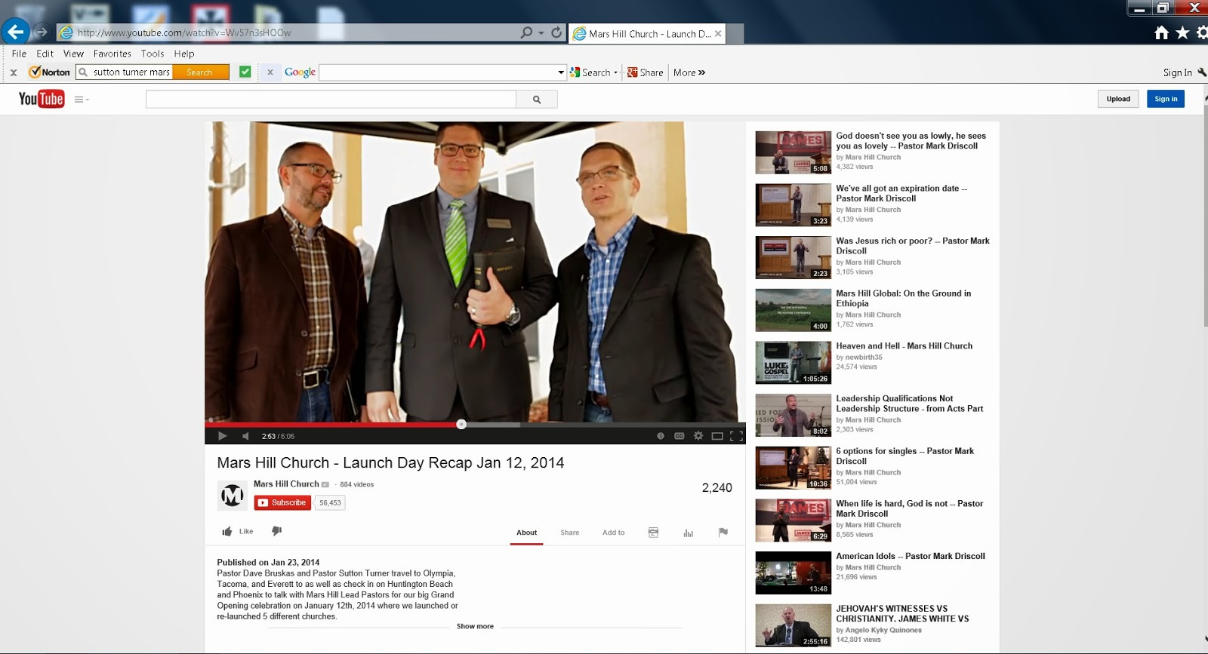Subscribe to Mars Hill Church channel
This screenshot has height=654, width=1208.
282,502
